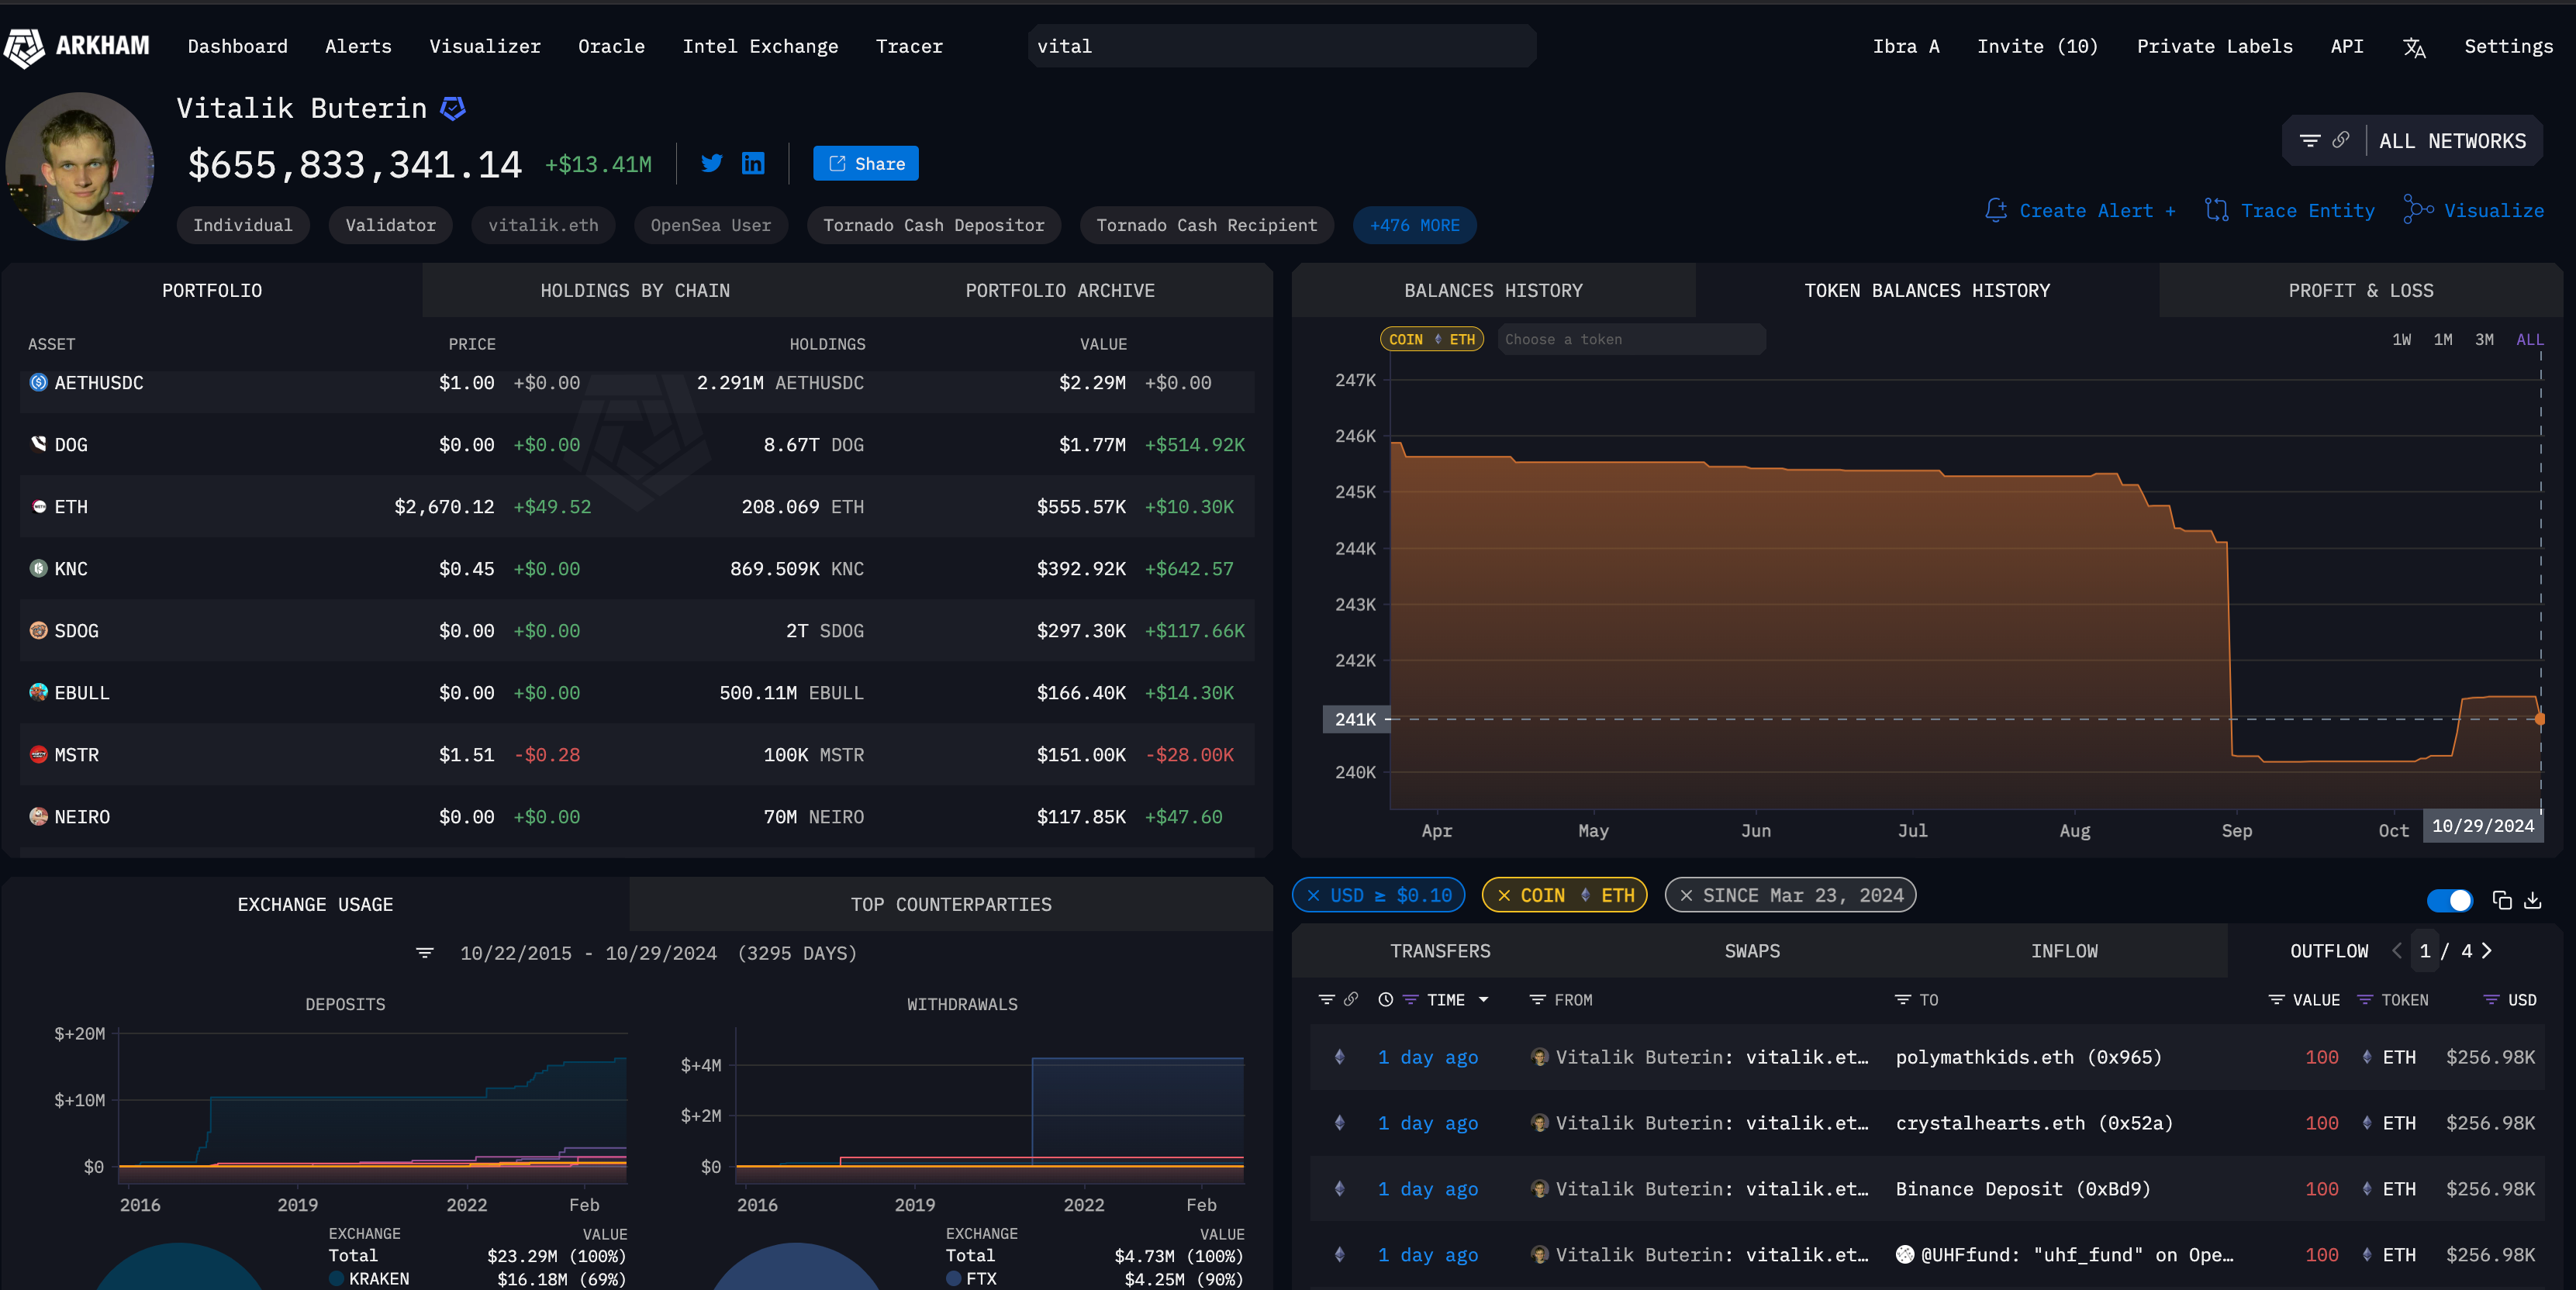Click the network filter icon beside ALL NETWORKS
Viewport: 2576px width, 1290px height.
(2310, 141)
